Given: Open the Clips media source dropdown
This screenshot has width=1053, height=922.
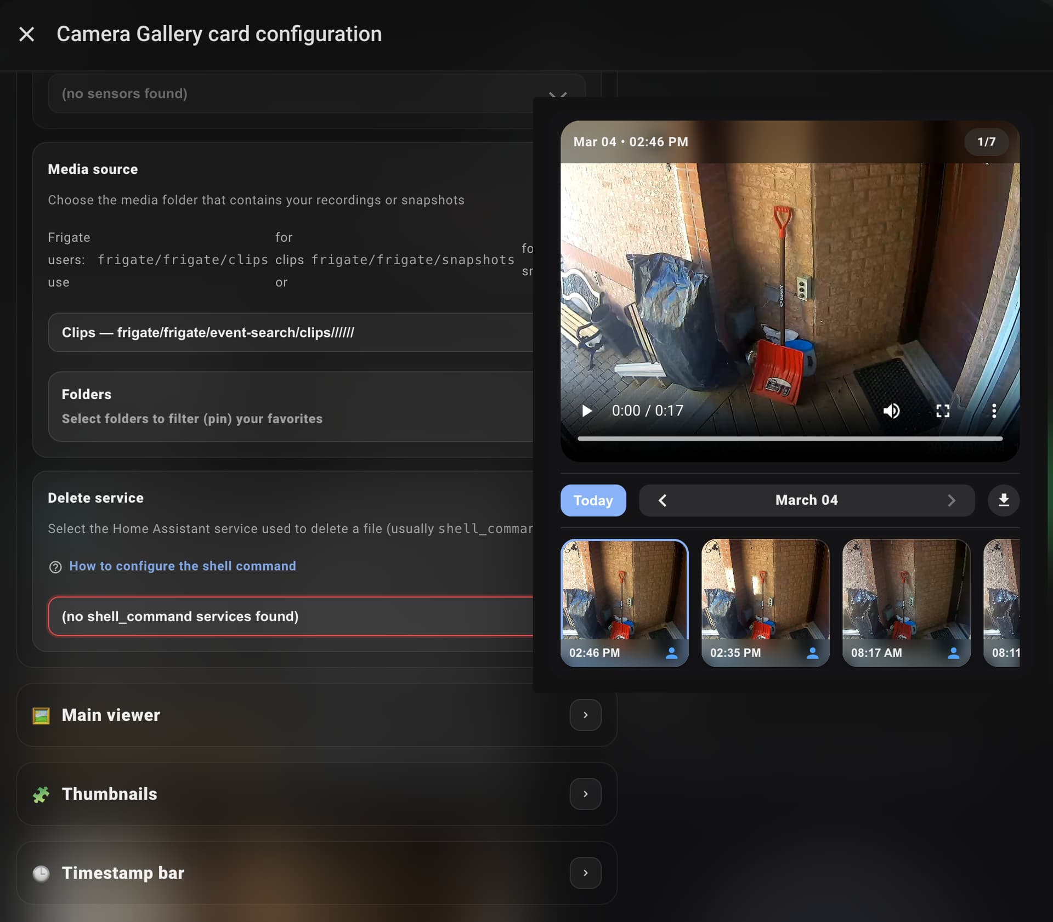Looking at the screenshot, I should 291,333.
